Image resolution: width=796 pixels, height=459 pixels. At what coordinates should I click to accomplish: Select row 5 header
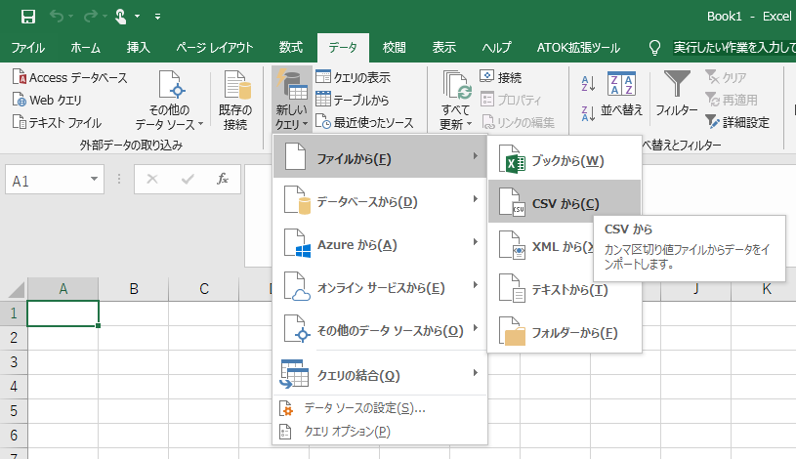click(14, 411)
